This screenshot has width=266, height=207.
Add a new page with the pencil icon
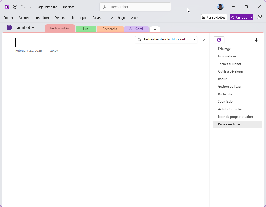point(219,40)
